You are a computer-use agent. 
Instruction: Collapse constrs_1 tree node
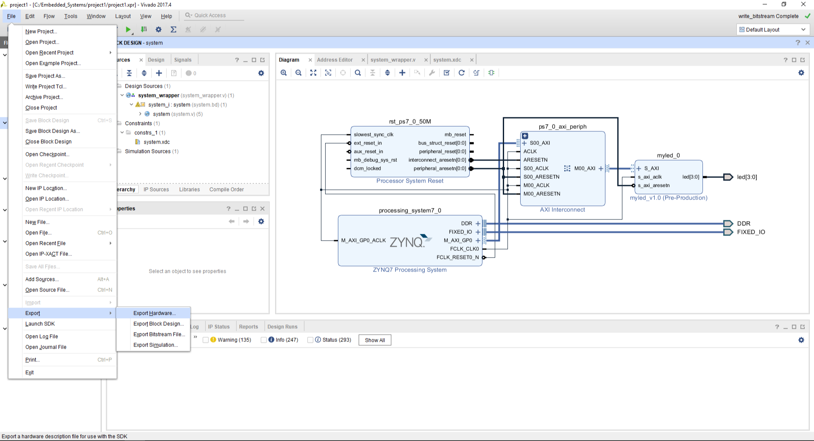pyautogui.click(x=122, y=133)
